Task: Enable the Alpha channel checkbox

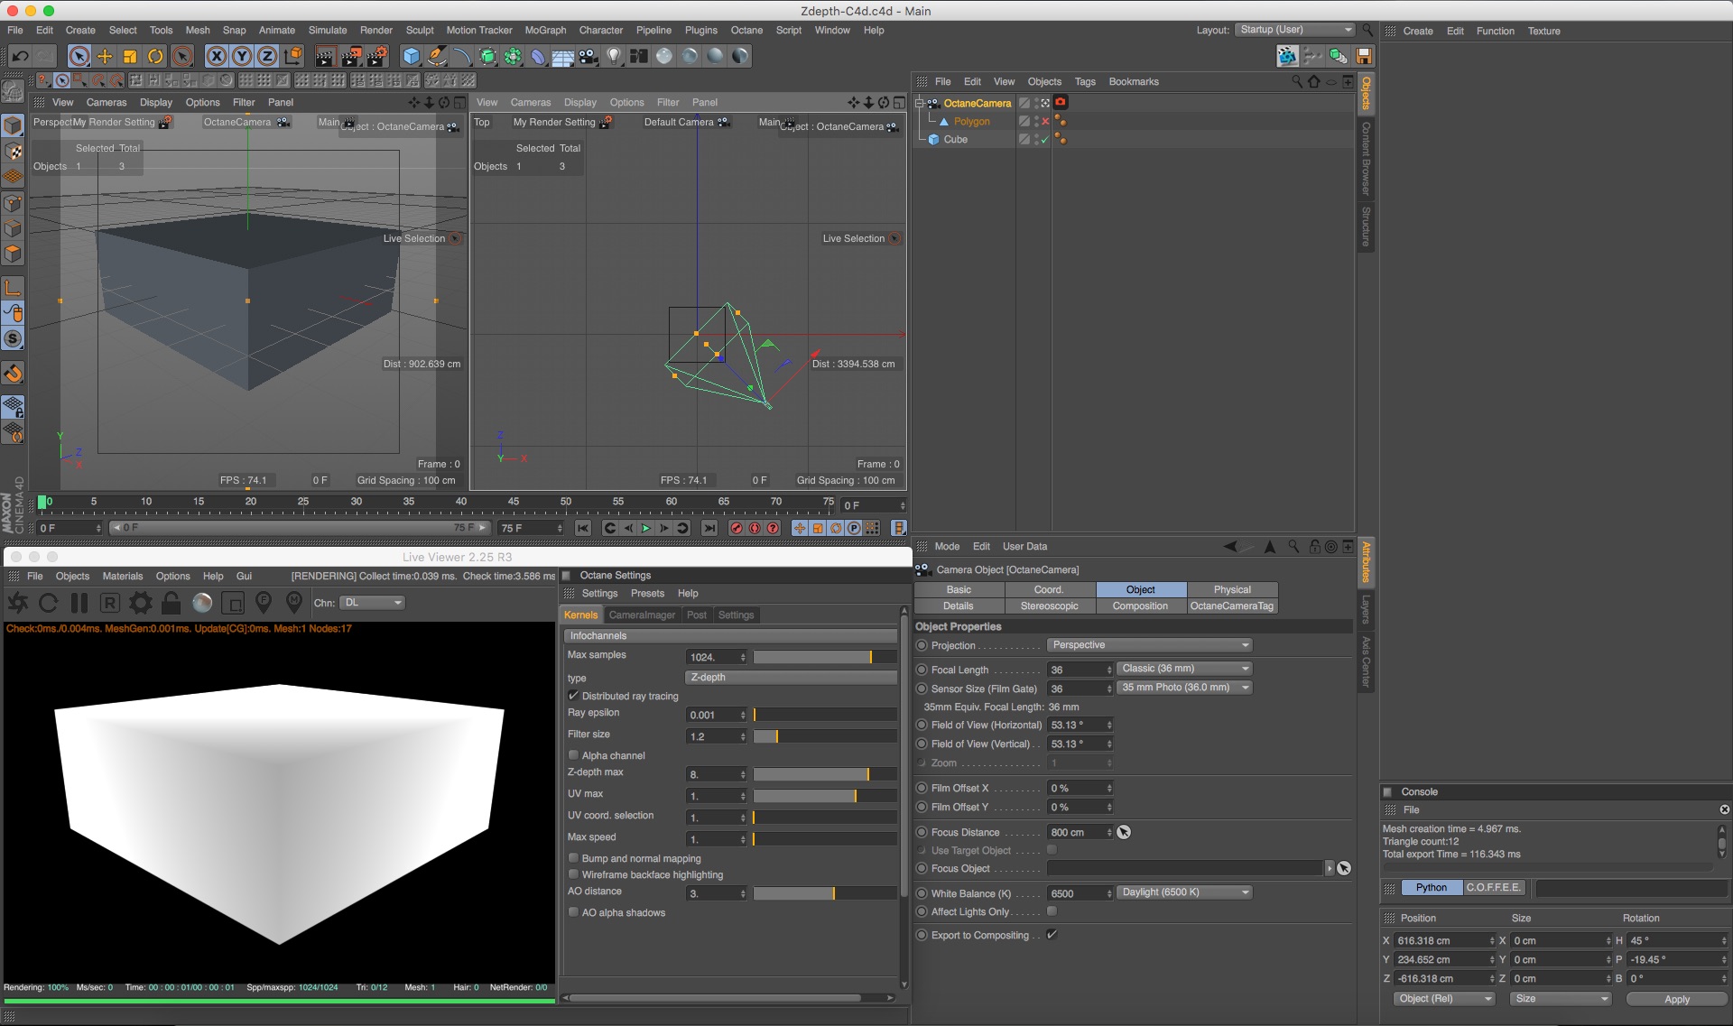Action: pos(573,755)
